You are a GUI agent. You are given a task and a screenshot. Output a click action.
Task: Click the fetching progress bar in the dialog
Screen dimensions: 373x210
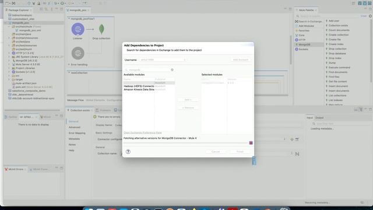185,143
